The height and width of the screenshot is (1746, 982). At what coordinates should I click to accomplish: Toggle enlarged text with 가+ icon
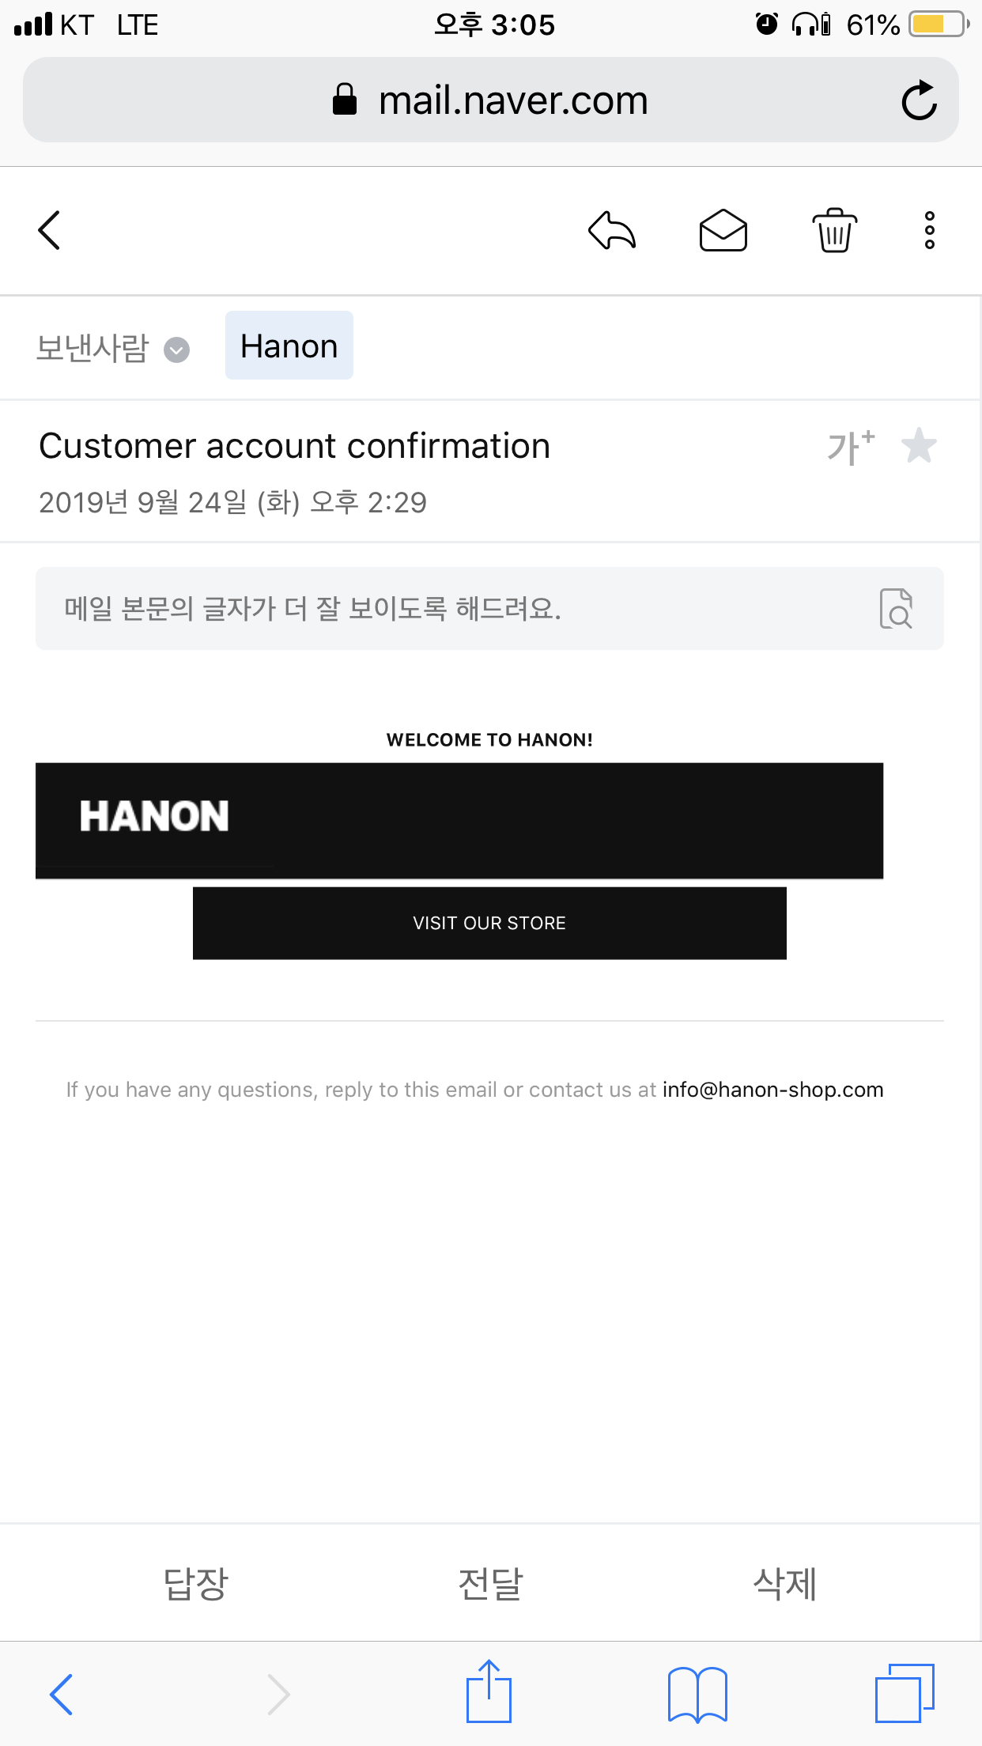coord(851,447)
